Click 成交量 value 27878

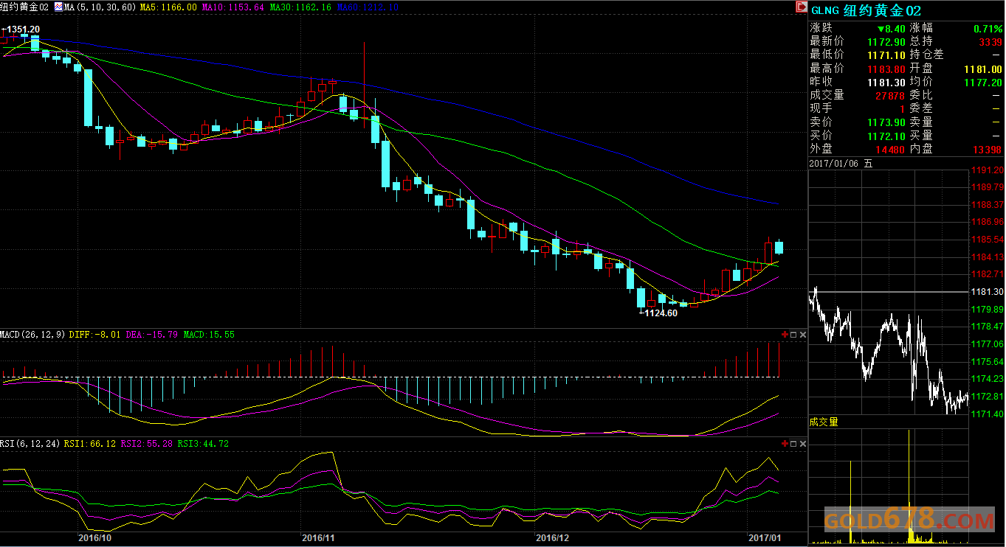889,95
